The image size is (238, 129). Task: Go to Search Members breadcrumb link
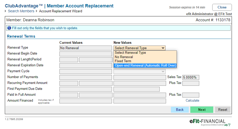[21, 11]
